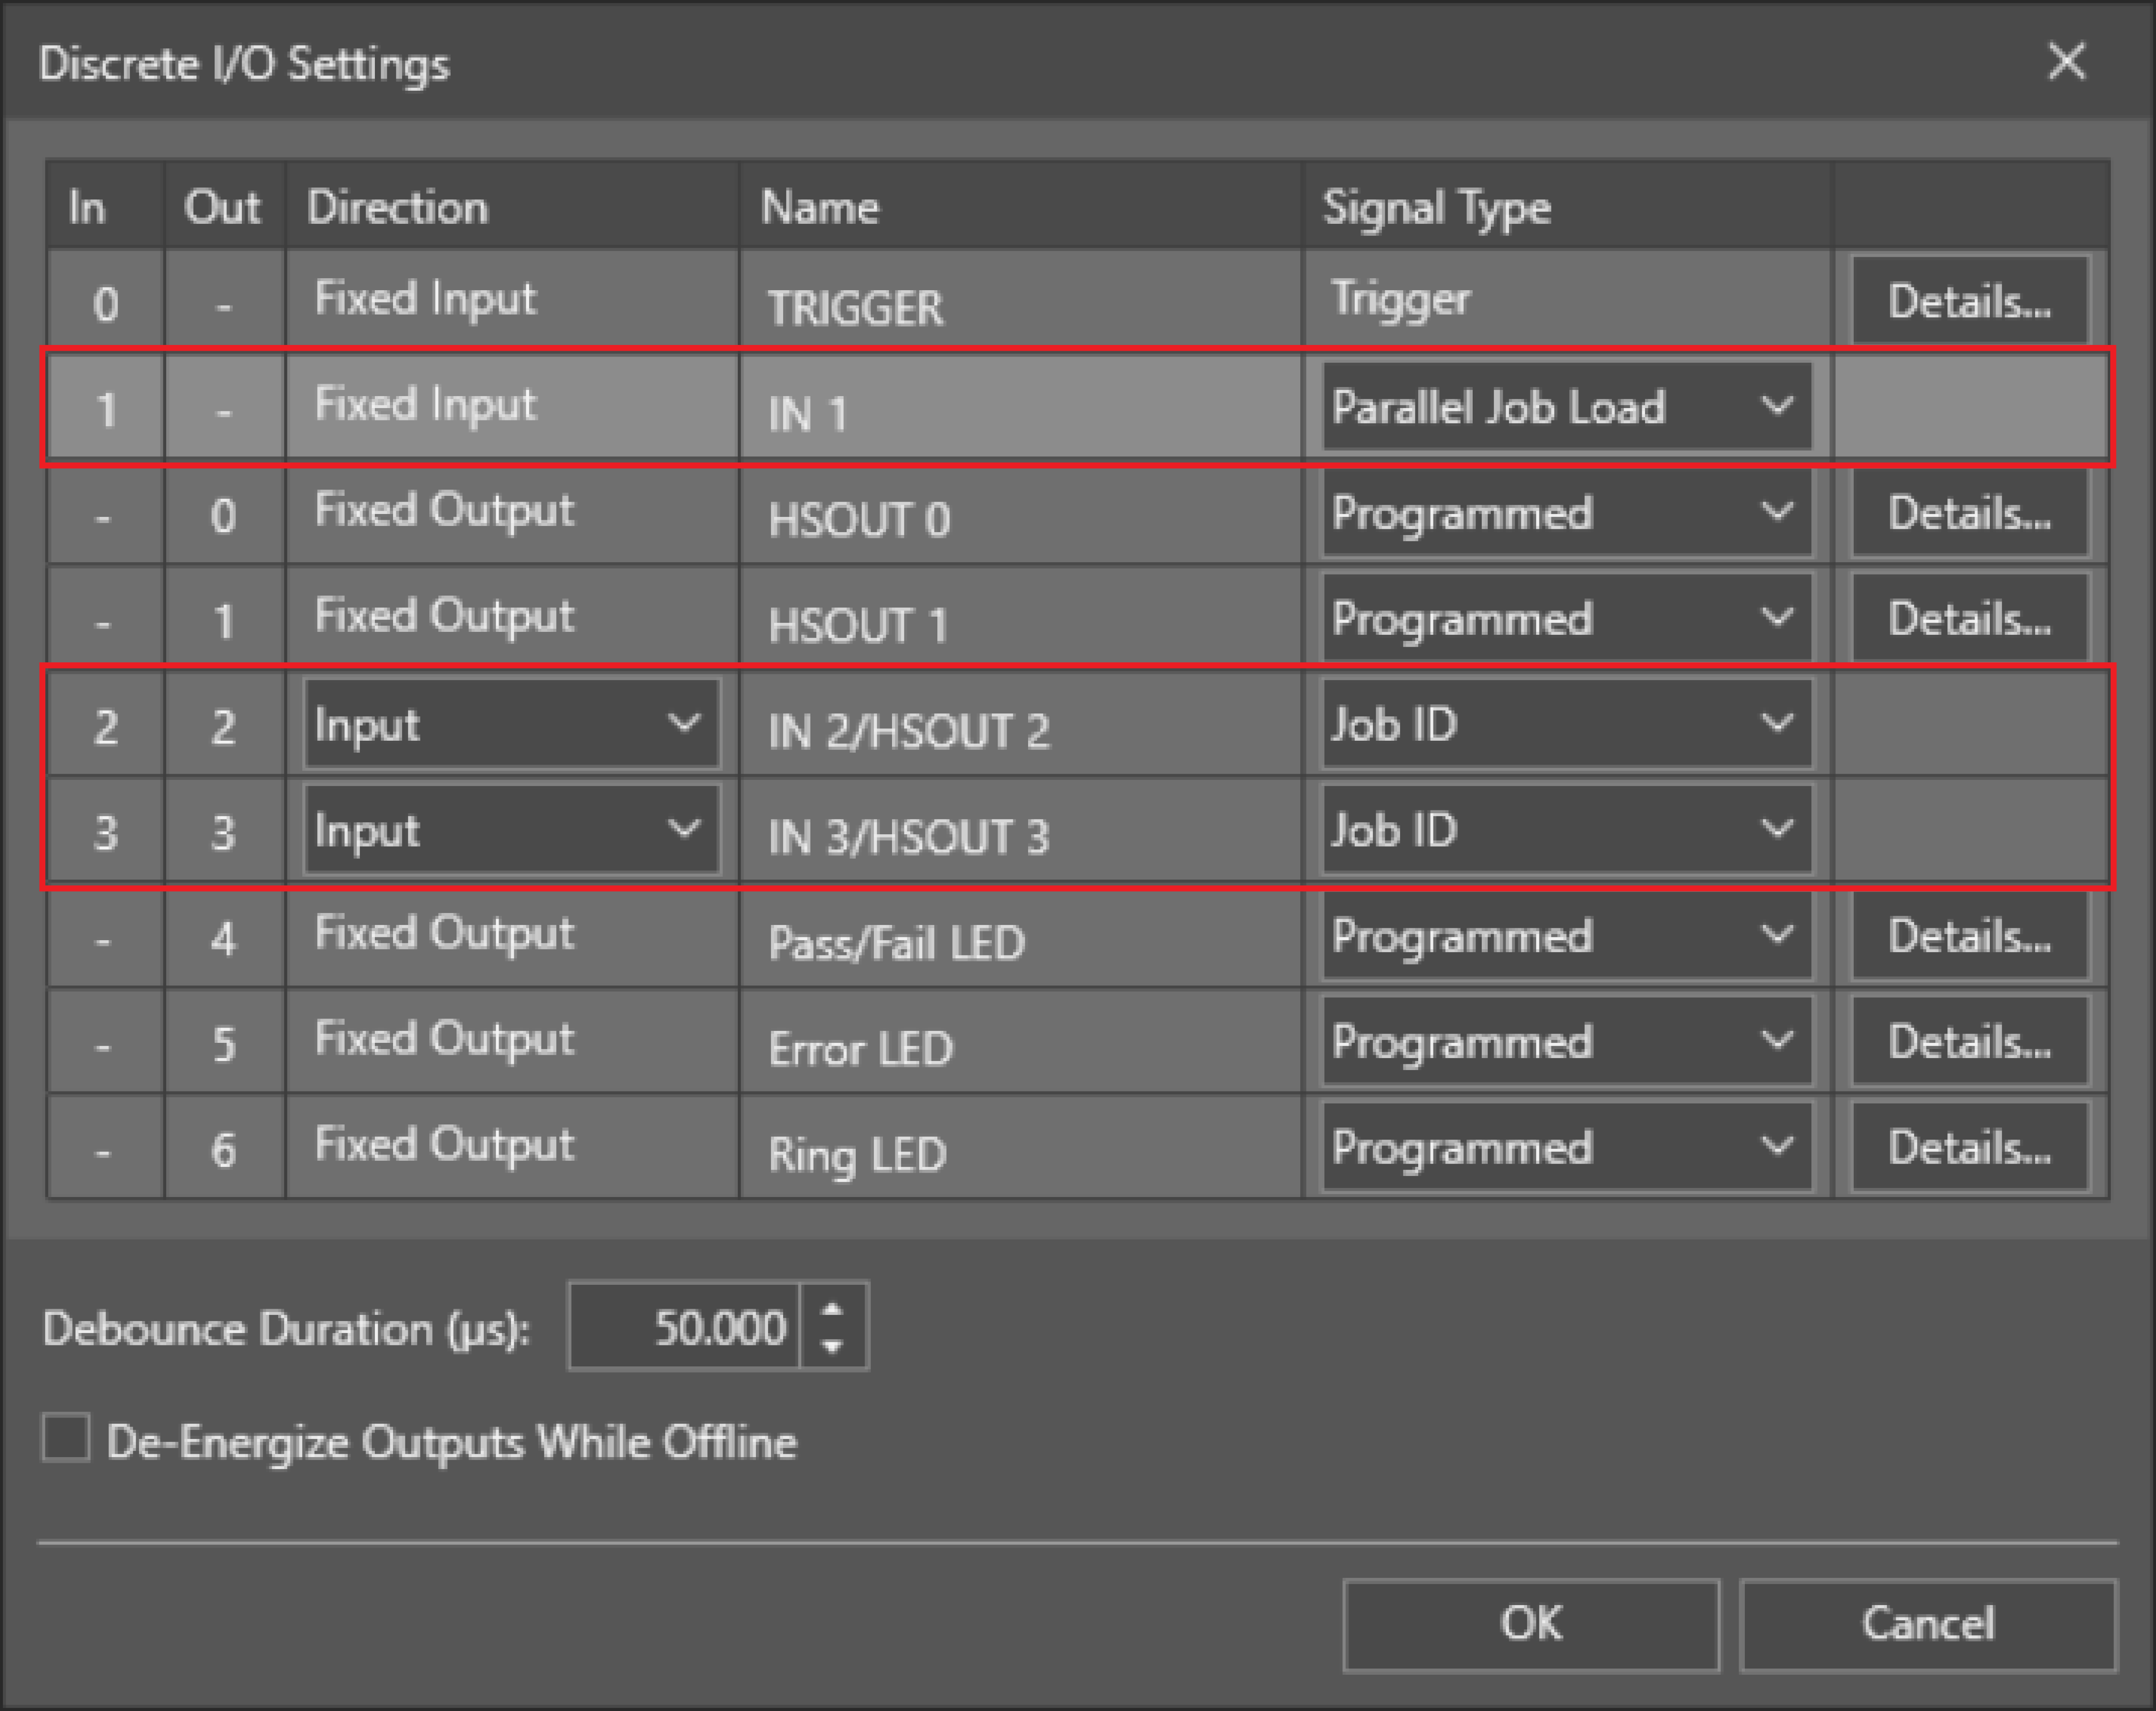Confirm settings with OK button
2156x1711 pixels.
coord(1530,1624)
